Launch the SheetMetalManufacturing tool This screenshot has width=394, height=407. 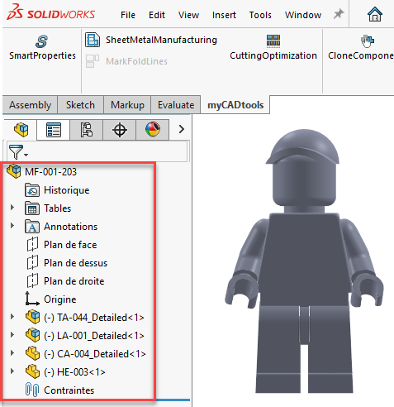tap(151, 40)
